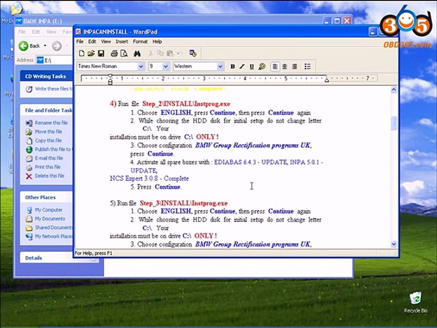The height and width of the screenshot is (328, 437).
Task: Create a new document in WordPad
Action: coord(82,53)
